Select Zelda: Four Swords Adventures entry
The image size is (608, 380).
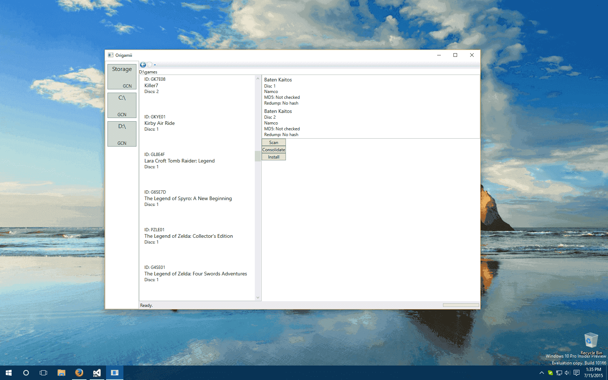[x=197, y=274]
